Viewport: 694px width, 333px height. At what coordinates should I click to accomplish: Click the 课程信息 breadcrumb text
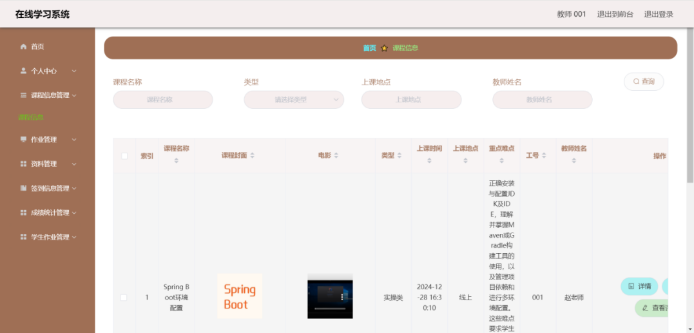point(405,48)
